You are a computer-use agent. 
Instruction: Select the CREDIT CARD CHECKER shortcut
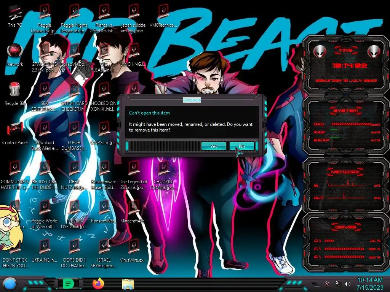tap(74, 97)
